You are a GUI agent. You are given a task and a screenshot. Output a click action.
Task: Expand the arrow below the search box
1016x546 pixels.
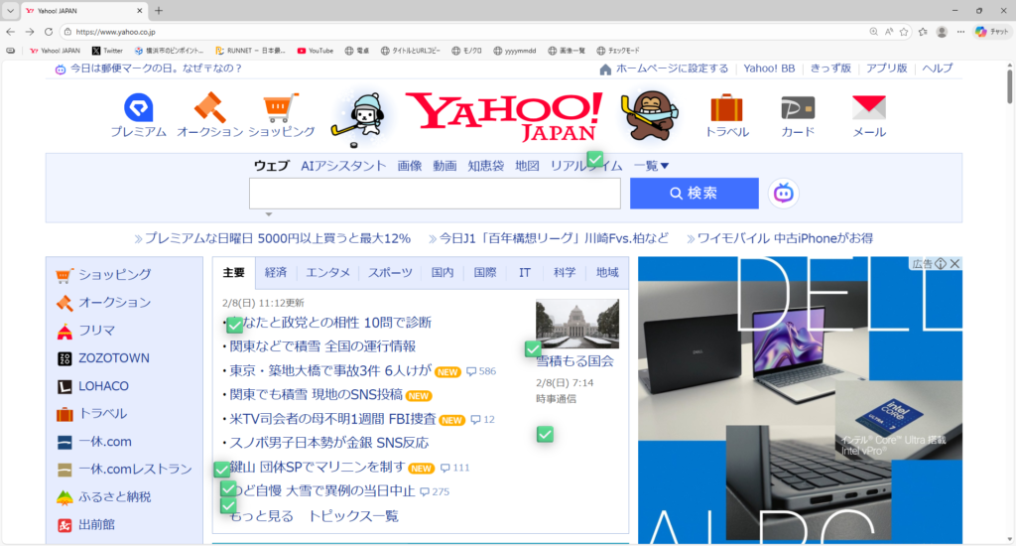(x=268, y=213)
